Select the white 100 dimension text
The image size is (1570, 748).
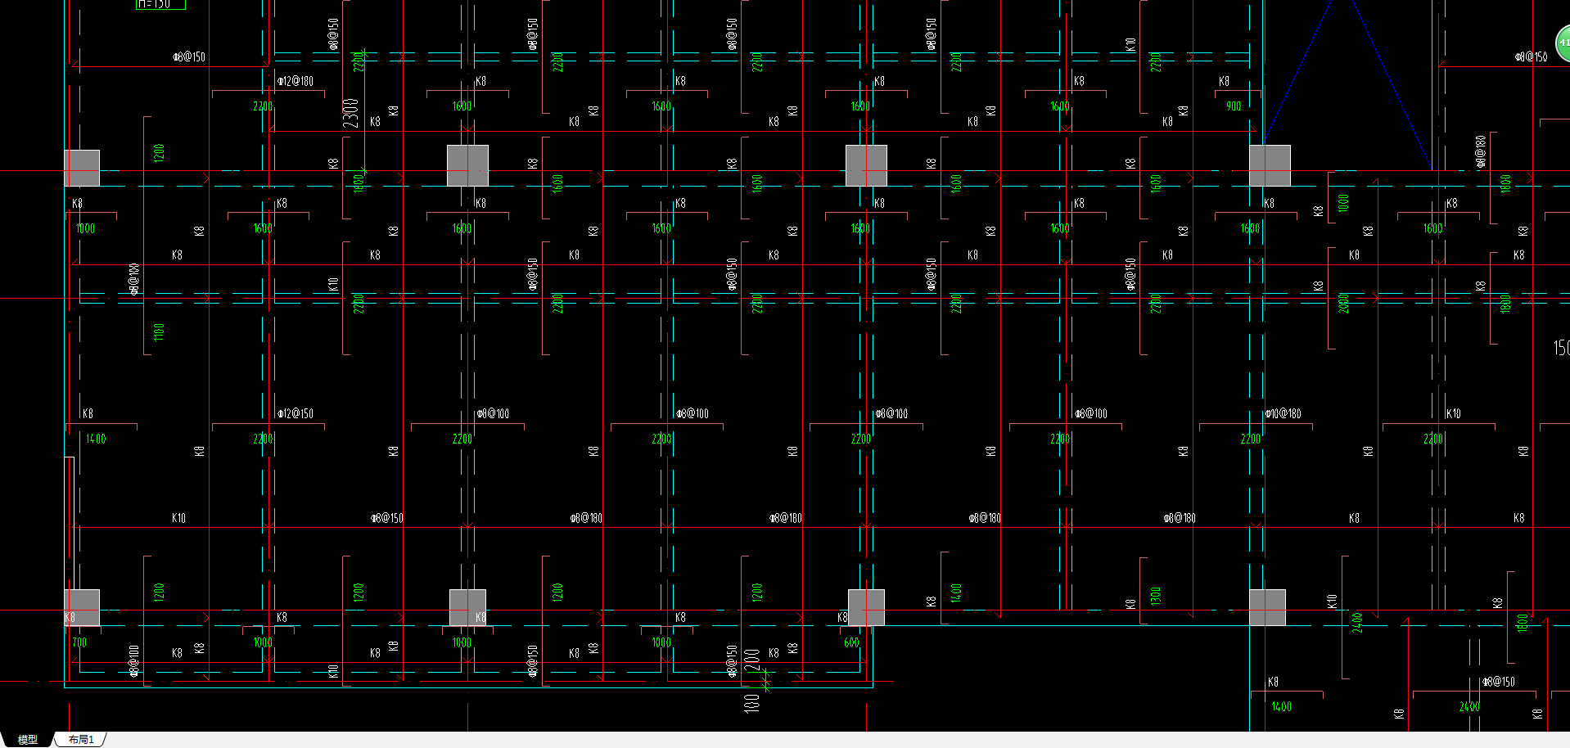pyautogui.click(x=752, y=703)
